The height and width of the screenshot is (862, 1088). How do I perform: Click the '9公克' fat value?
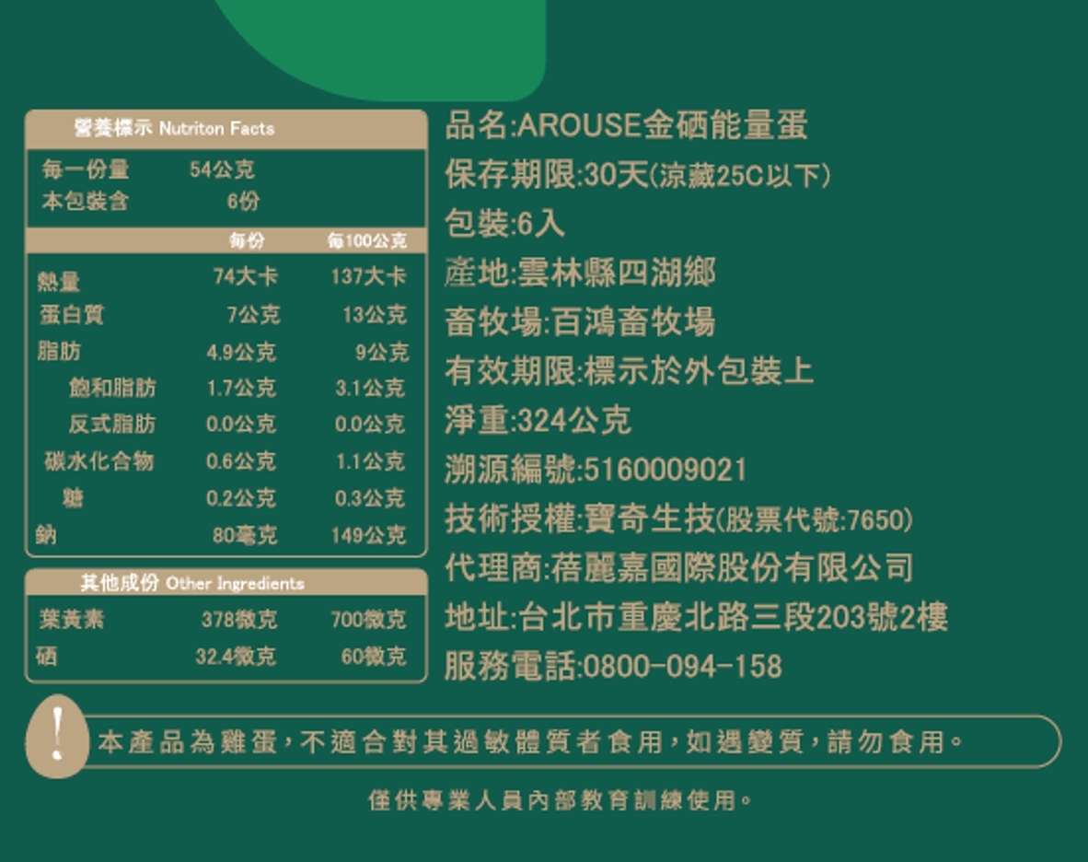coord(382,352)
